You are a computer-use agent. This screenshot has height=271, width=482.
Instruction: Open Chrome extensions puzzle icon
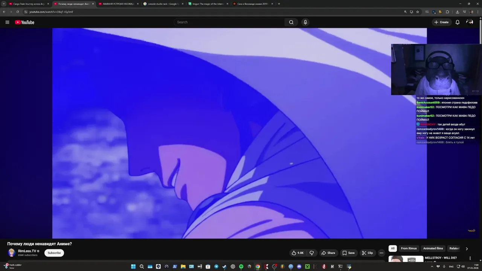pos(447,12)
